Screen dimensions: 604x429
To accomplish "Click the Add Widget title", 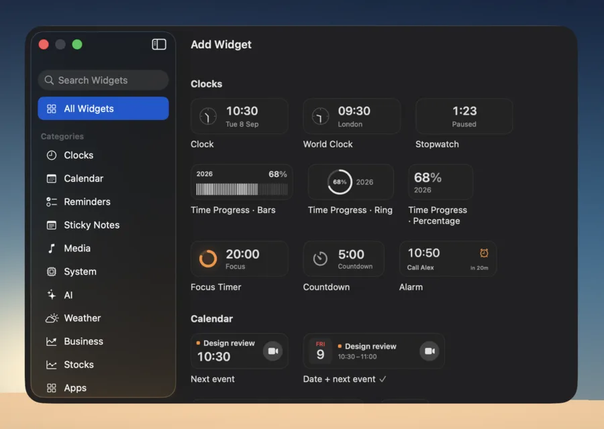I will click(221, 45).
